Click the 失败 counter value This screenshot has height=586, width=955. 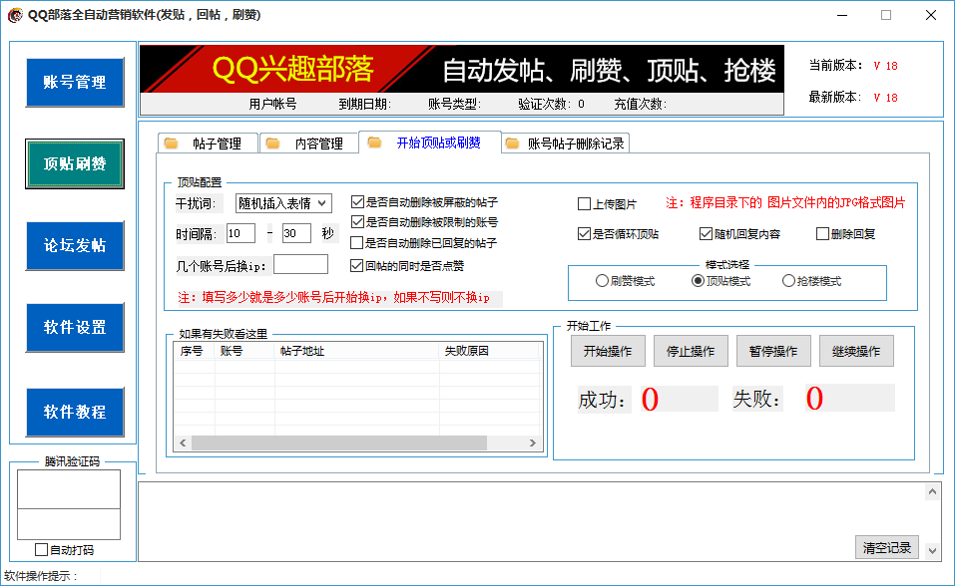coord(849,398)
